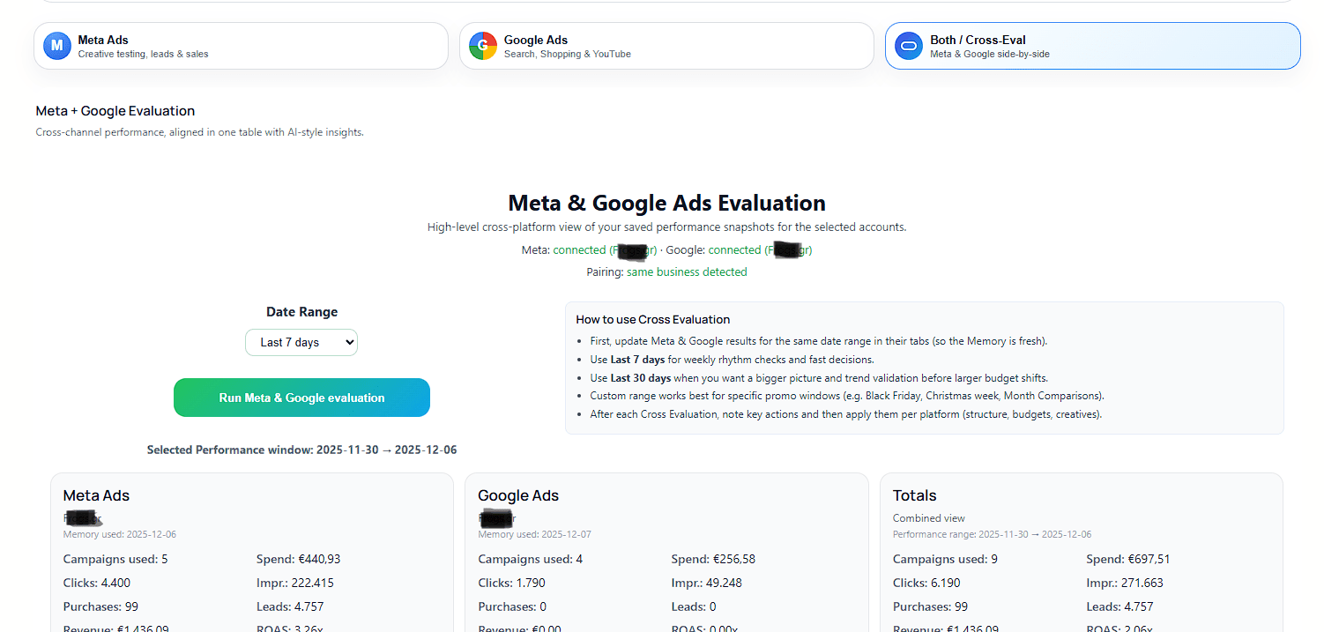Click Totals 'Clicks: 6.190' text
This screenshot has height=632, width=1324.
click(x=926, y=583)
